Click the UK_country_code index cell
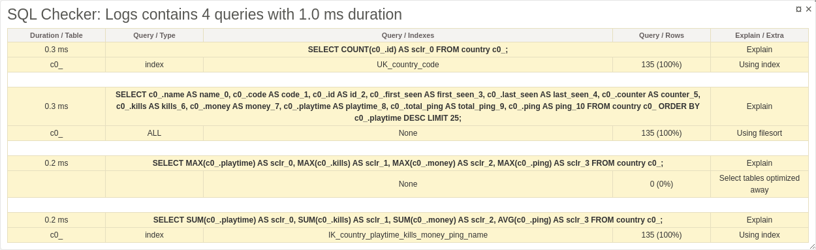 (408, 65)
